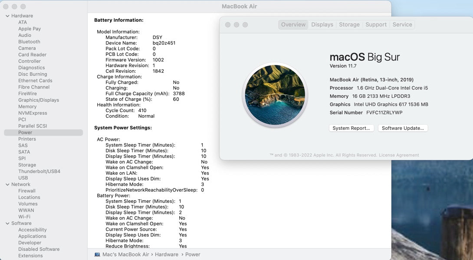Select the Support tab
This screenshot has width=473, height=260.
[376, 25]
